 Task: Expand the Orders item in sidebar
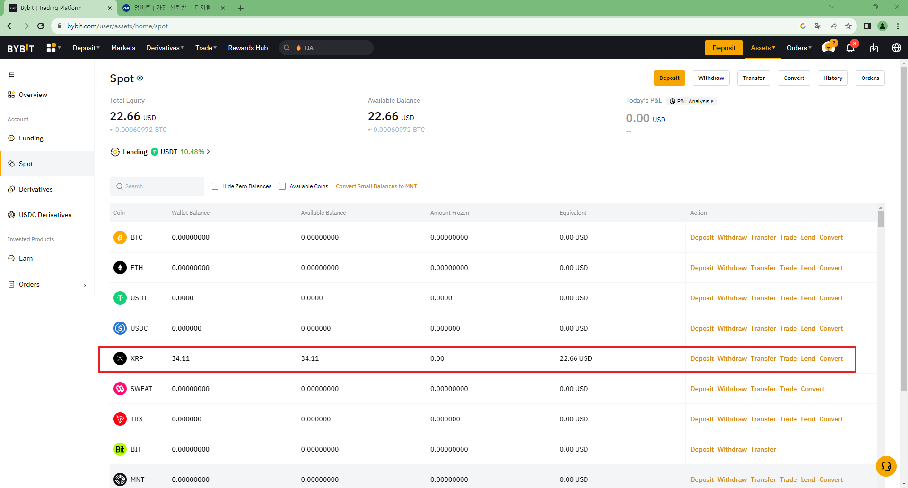[x=47, y=284]
